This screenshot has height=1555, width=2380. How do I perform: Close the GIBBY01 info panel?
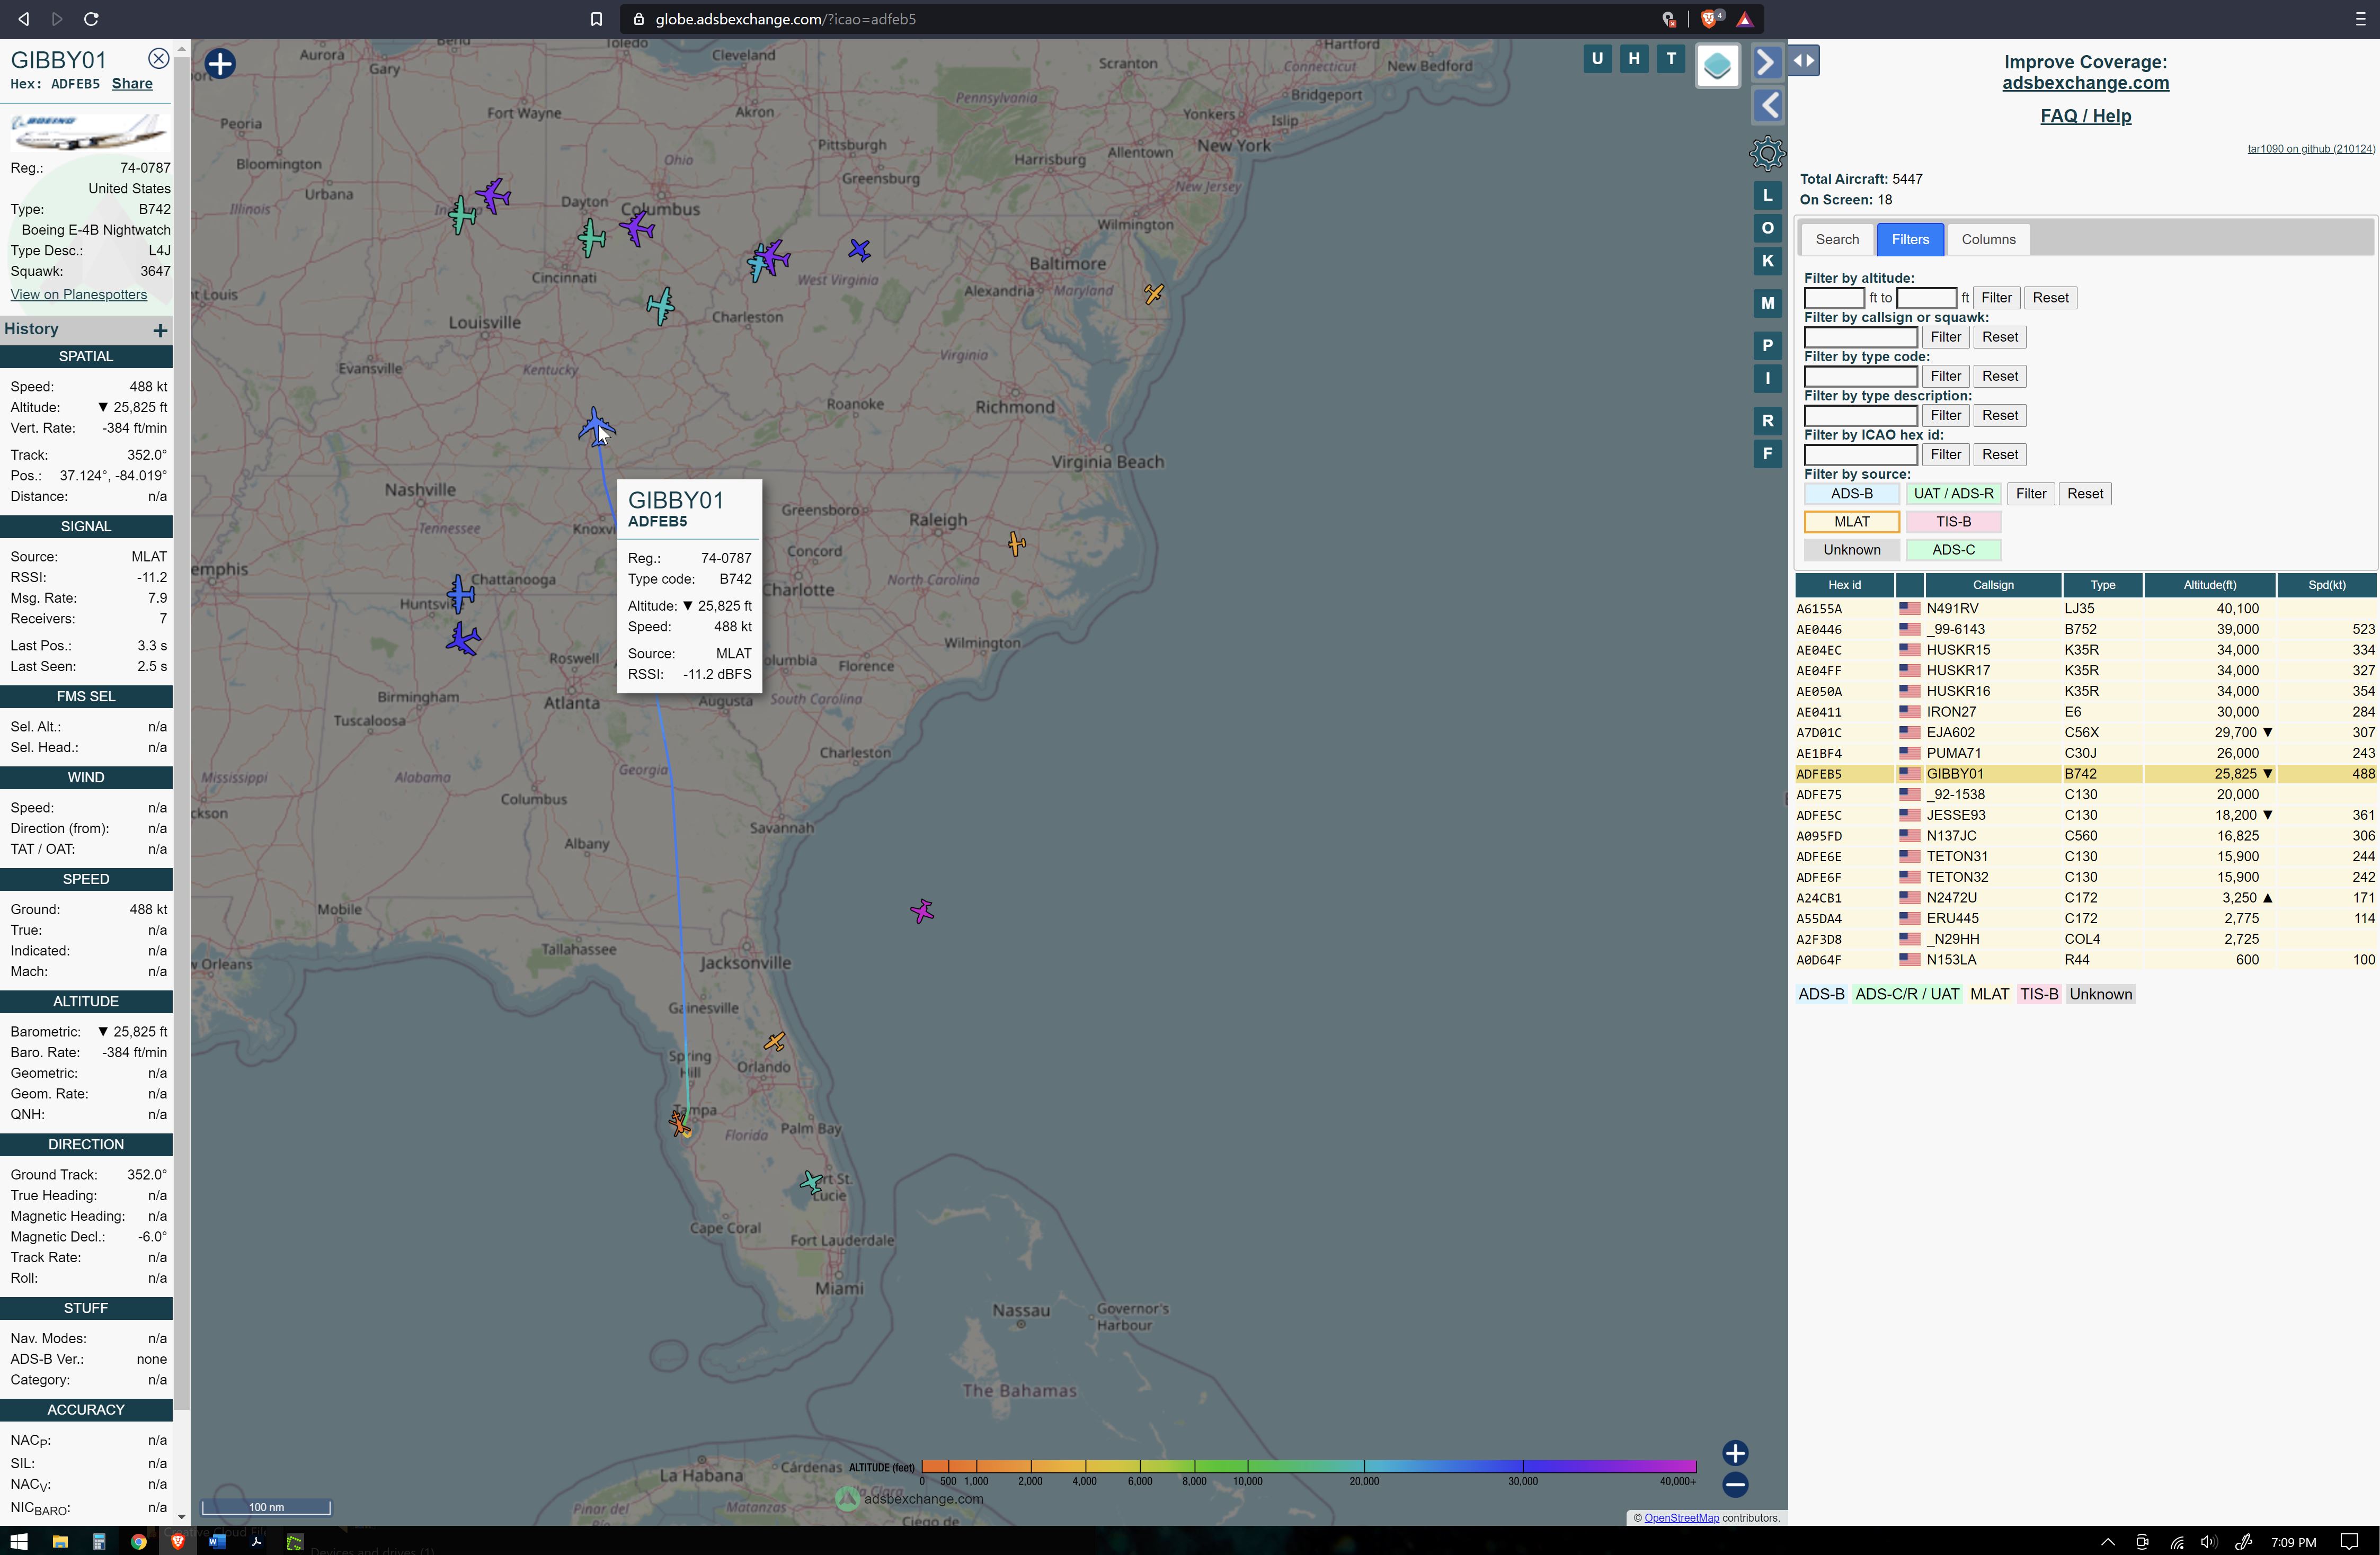pos(158,59)
